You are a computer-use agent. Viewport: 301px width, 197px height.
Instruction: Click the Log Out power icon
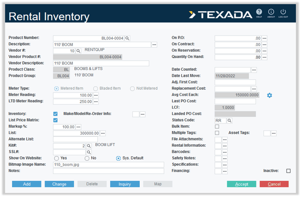point(283,12)
